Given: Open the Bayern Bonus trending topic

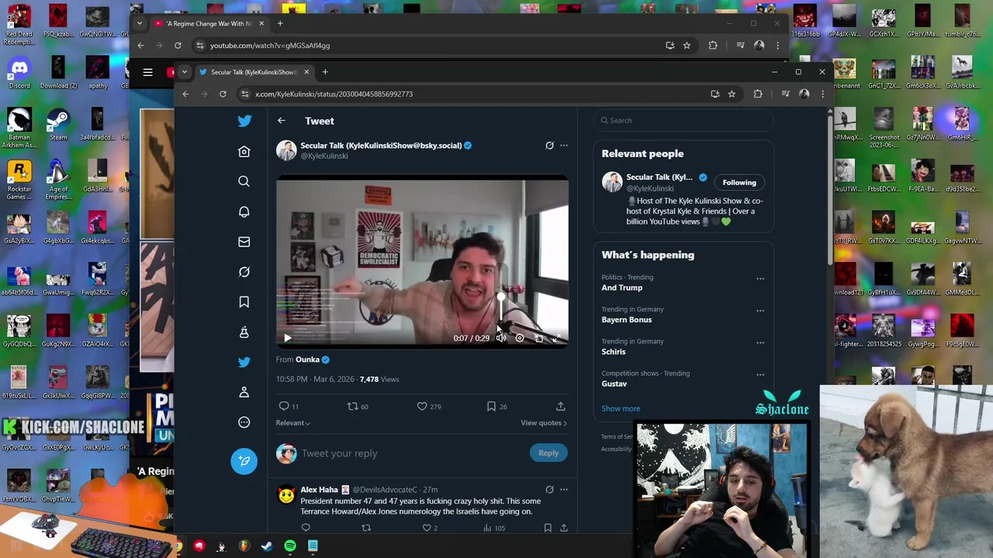Looking at the screenshot, I should pos(627,319).
